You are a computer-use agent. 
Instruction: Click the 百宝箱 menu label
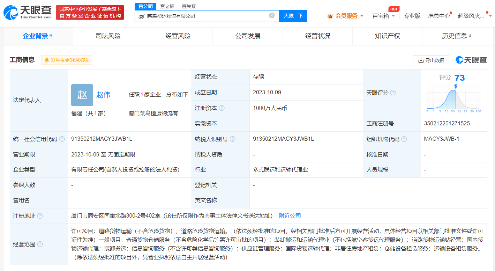click(381, 16)
